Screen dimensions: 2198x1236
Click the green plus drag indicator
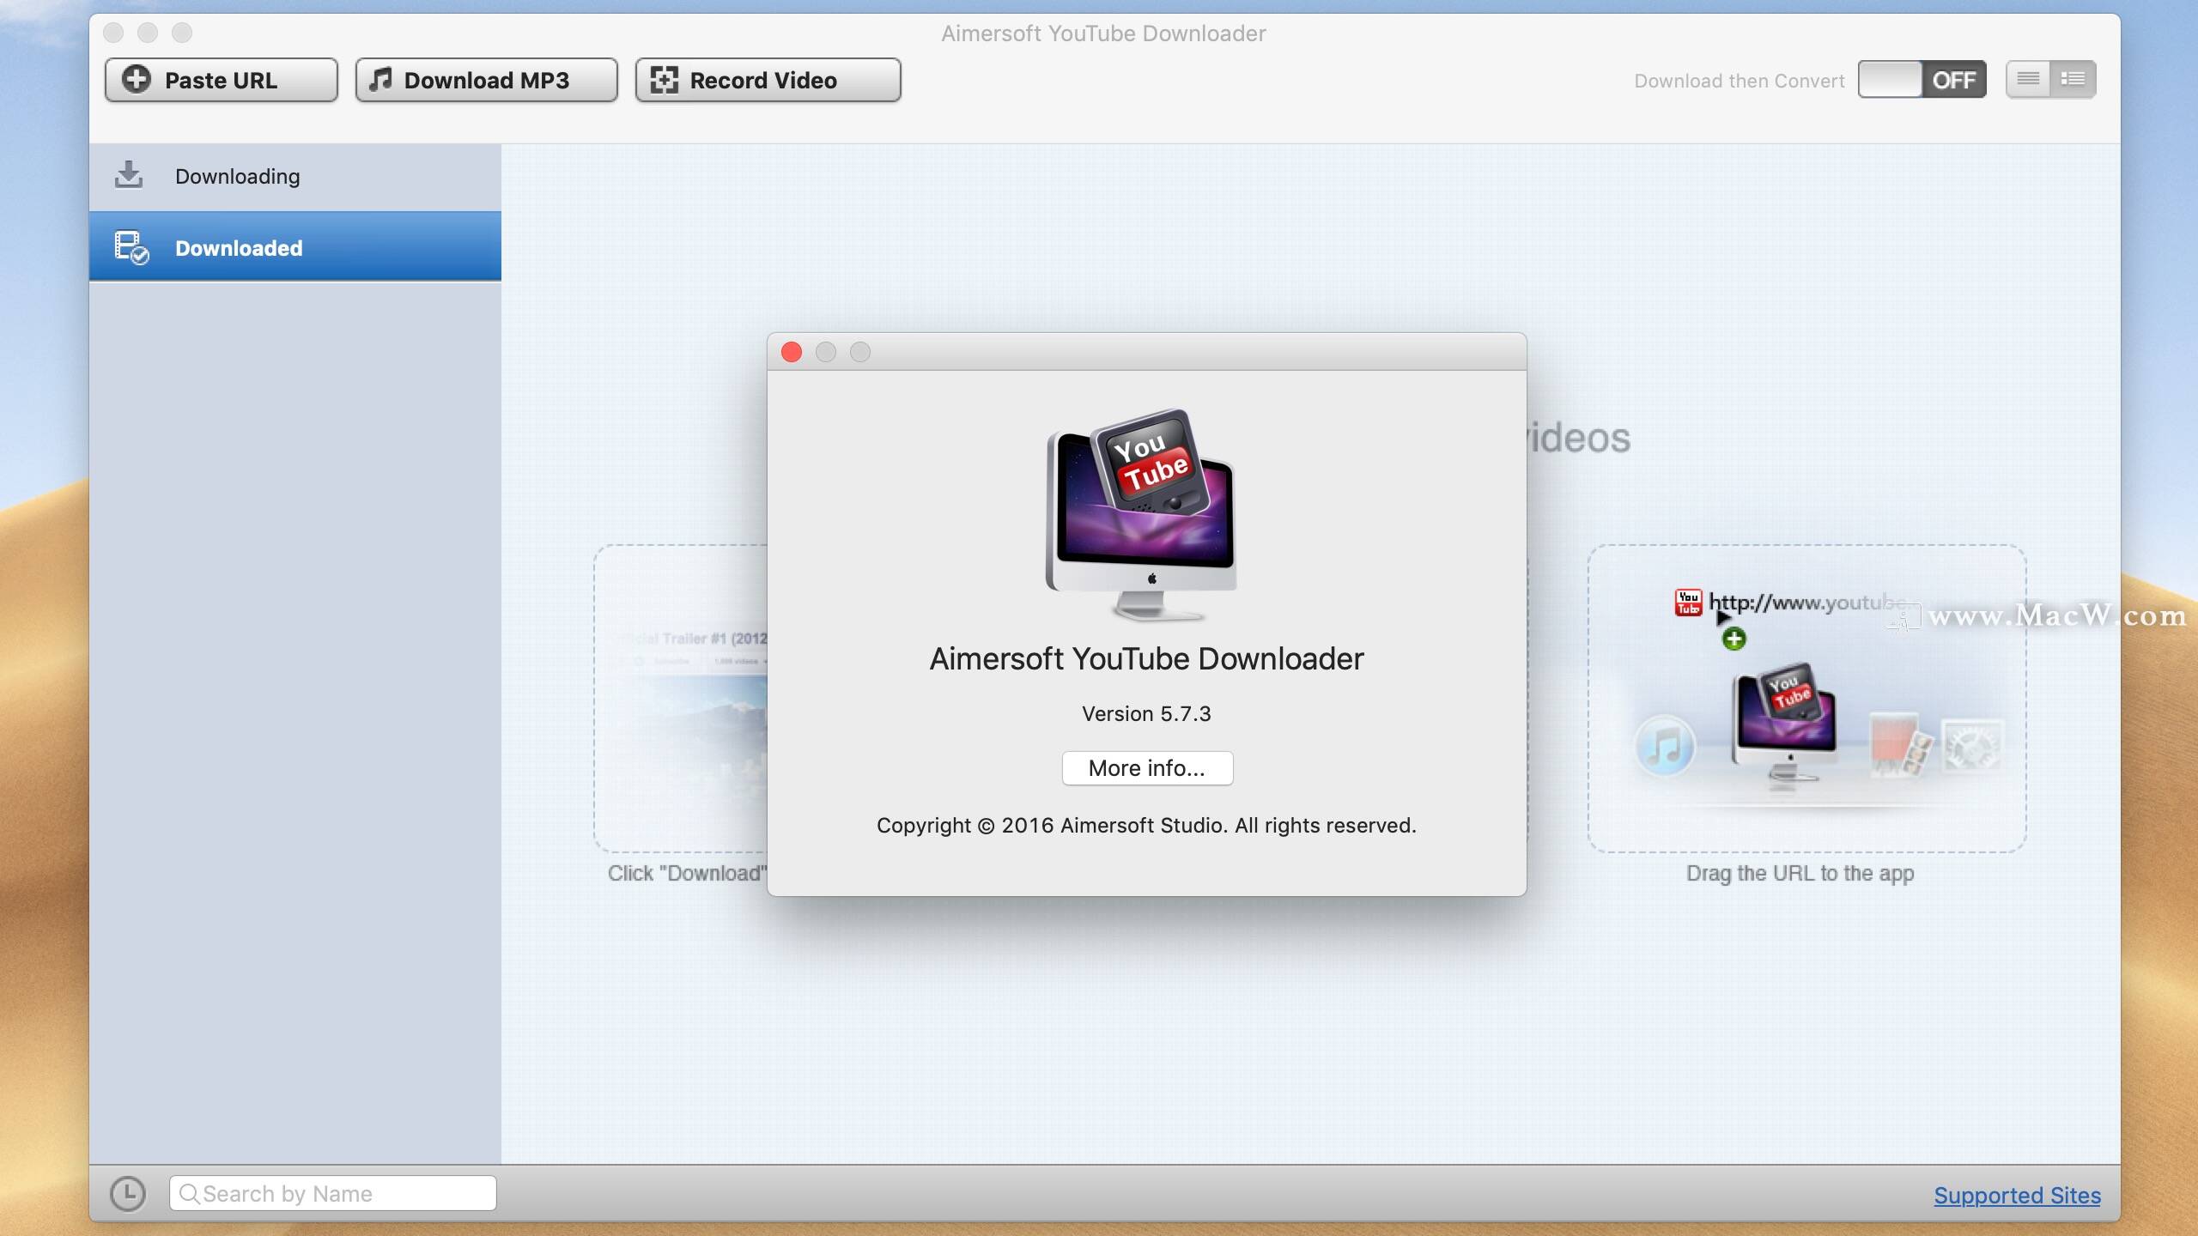click(x=1734, y=639)
